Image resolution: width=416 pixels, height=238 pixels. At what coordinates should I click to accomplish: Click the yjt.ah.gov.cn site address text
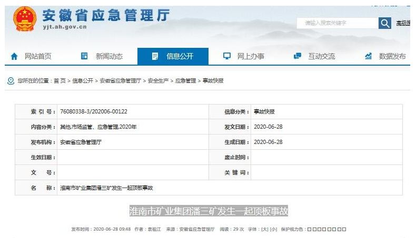[x=65, y=27]
